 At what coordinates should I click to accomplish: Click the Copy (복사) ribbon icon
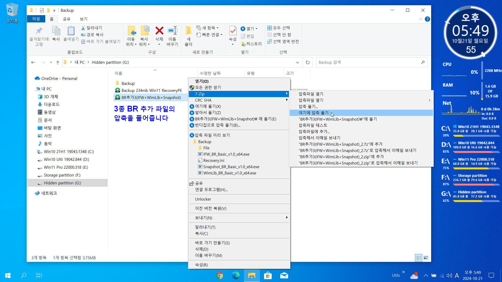56,31
